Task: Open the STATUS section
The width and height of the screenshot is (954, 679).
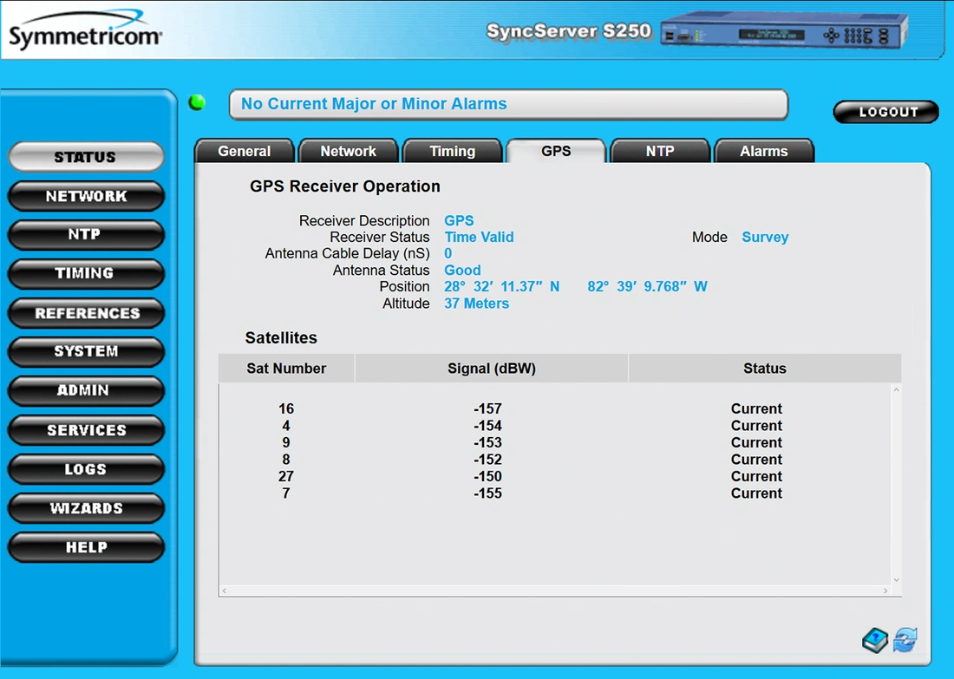Action: [x=86, y=157]
